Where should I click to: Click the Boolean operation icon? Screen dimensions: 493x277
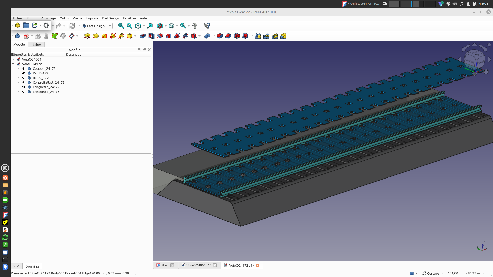[x=207, y=36]
